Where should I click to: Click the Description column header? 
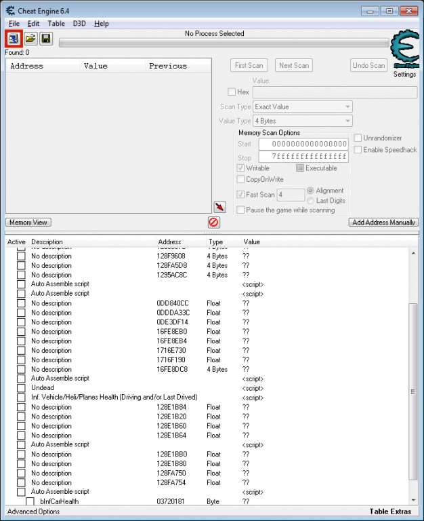92,242
